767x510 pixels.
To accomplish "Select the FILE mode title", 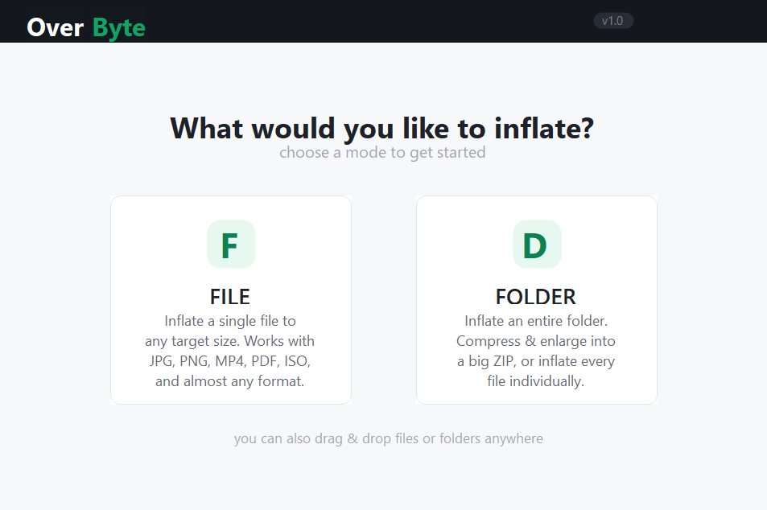I will (230, 296).
